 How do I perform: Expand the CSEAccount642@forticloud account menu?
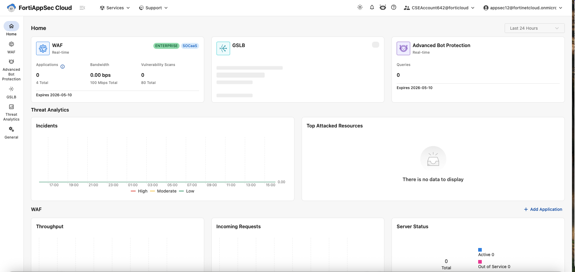click(x=439, y=8)
